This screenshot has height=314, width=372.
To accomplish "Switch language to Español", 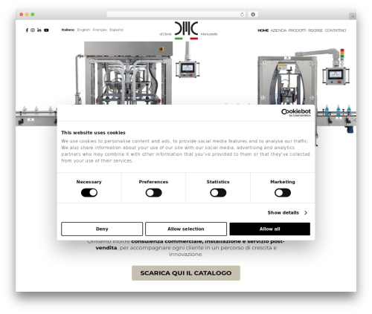I will point(117,30).
